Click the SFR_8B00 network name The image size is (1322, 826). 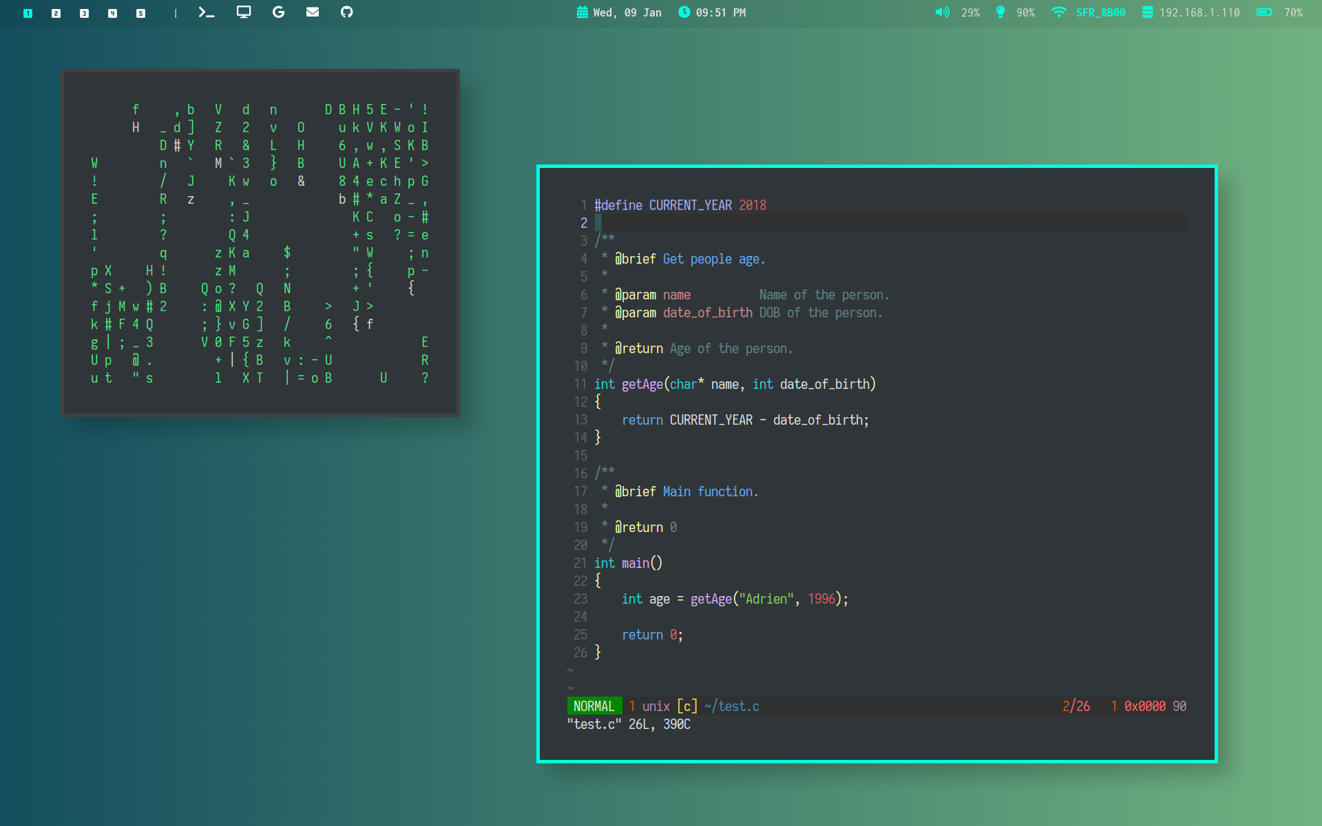(x=1100, y=12)
